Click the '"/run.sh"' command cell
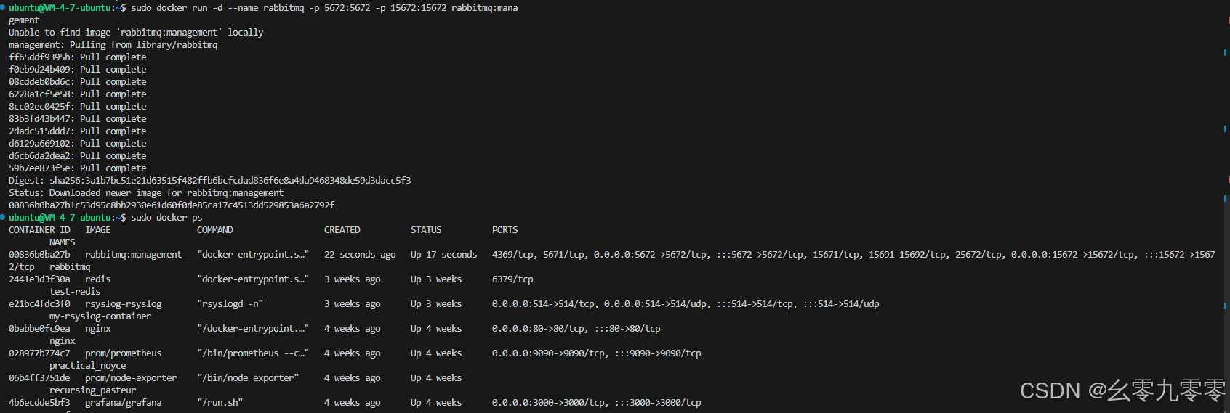 click(220, 403)
